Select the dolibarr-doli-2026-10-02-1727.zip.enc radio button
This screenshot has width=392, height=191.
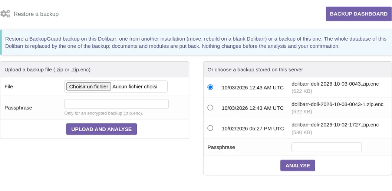pyautogui.click(x=210, y=128)
